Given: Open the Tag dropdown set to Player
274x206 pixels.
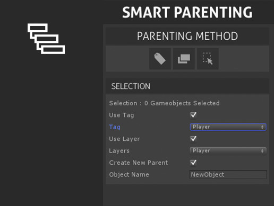Looking at the screenshot, I should click(228, 127).
